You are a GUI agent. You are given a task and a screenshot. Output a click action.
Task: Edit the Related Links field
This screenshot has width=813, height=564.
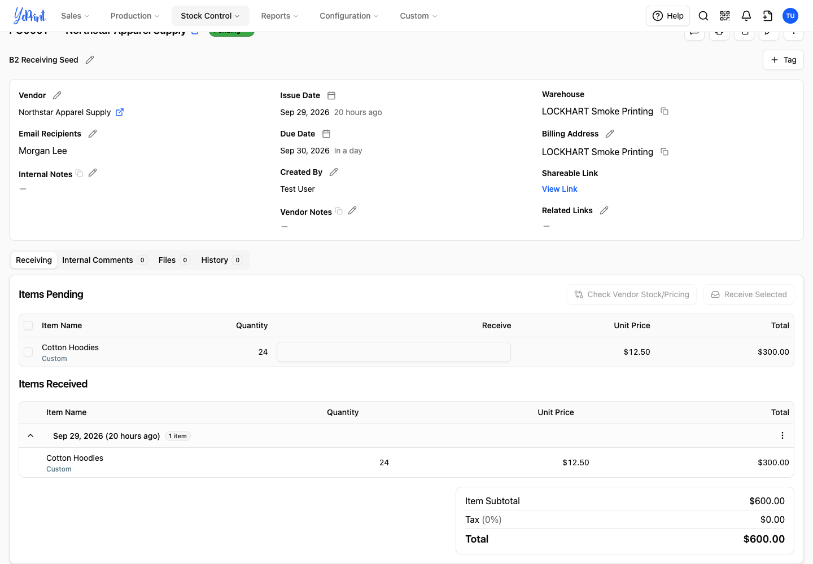click(604, 210)
